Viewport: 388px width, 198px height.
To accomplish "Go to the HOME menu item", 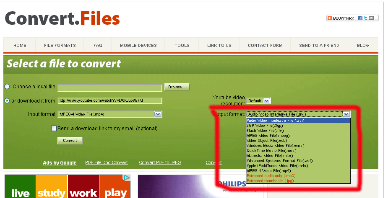I will click(x=20, y=46).
